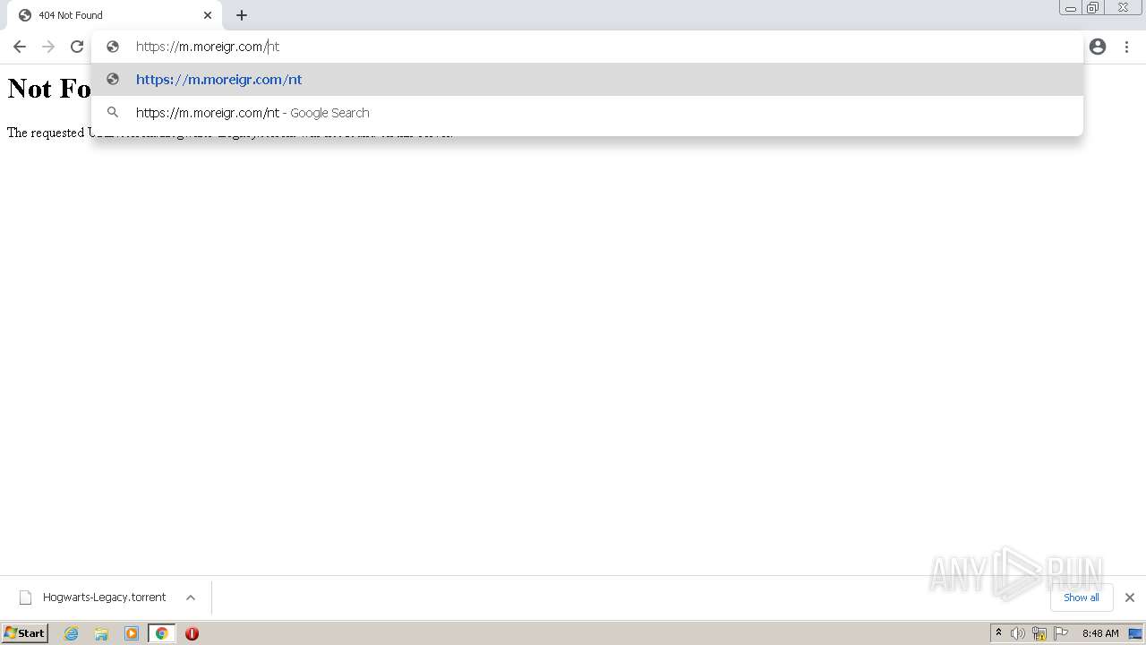This screenshot has width=1146, height=645.
Task: Reload the current page
Action: click(77, 47)
